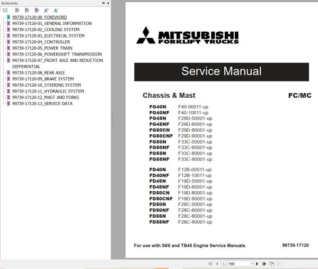Click model name FD40N
The width and height of the screenshot is (318, 269).
[157, 169]
